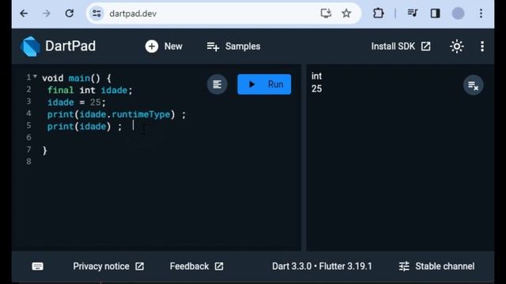Open browser extensions puzzle icon
This screenshot has width=506, height=284.
(378, 13)
